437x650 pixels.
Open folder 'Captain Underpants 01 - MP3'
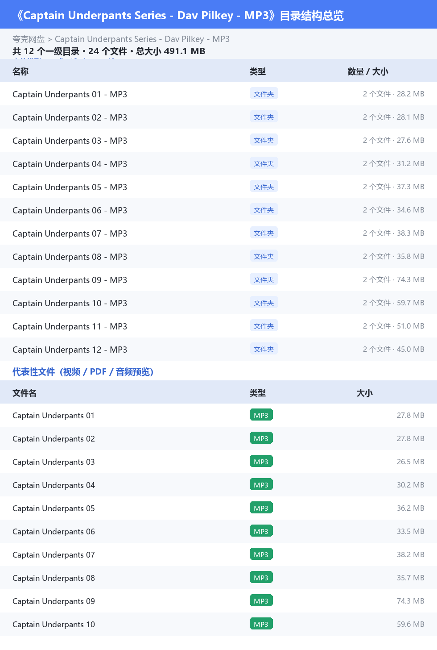point(70,94)
